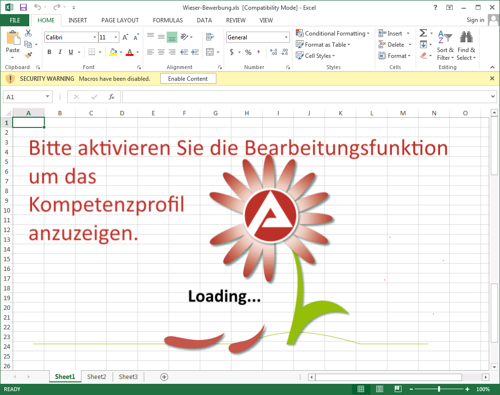This screenshot has width=500, height=395.
Task: Increase font size with the larger A
Action: click(125, 37)
